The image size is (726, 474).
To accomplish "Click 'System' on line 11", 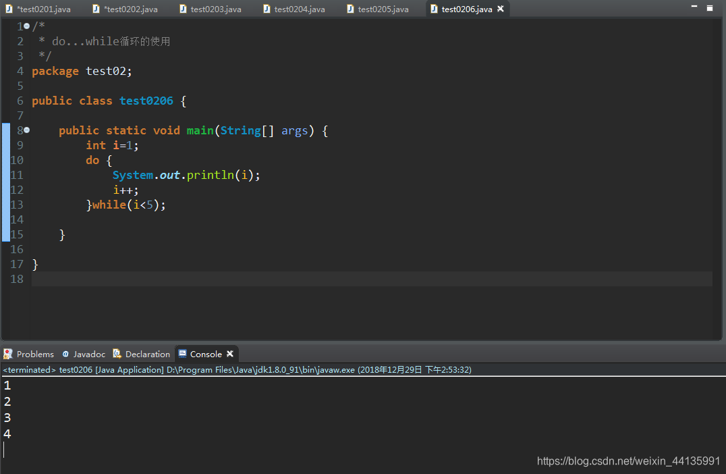I will [x=133, y=175].
